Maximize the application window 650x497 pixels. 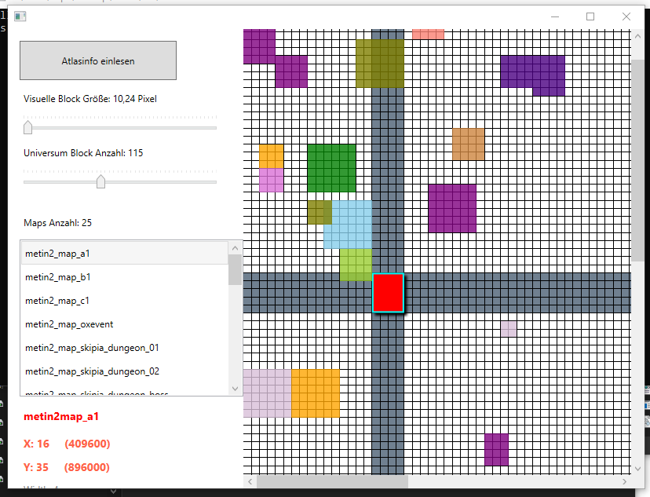590,16
